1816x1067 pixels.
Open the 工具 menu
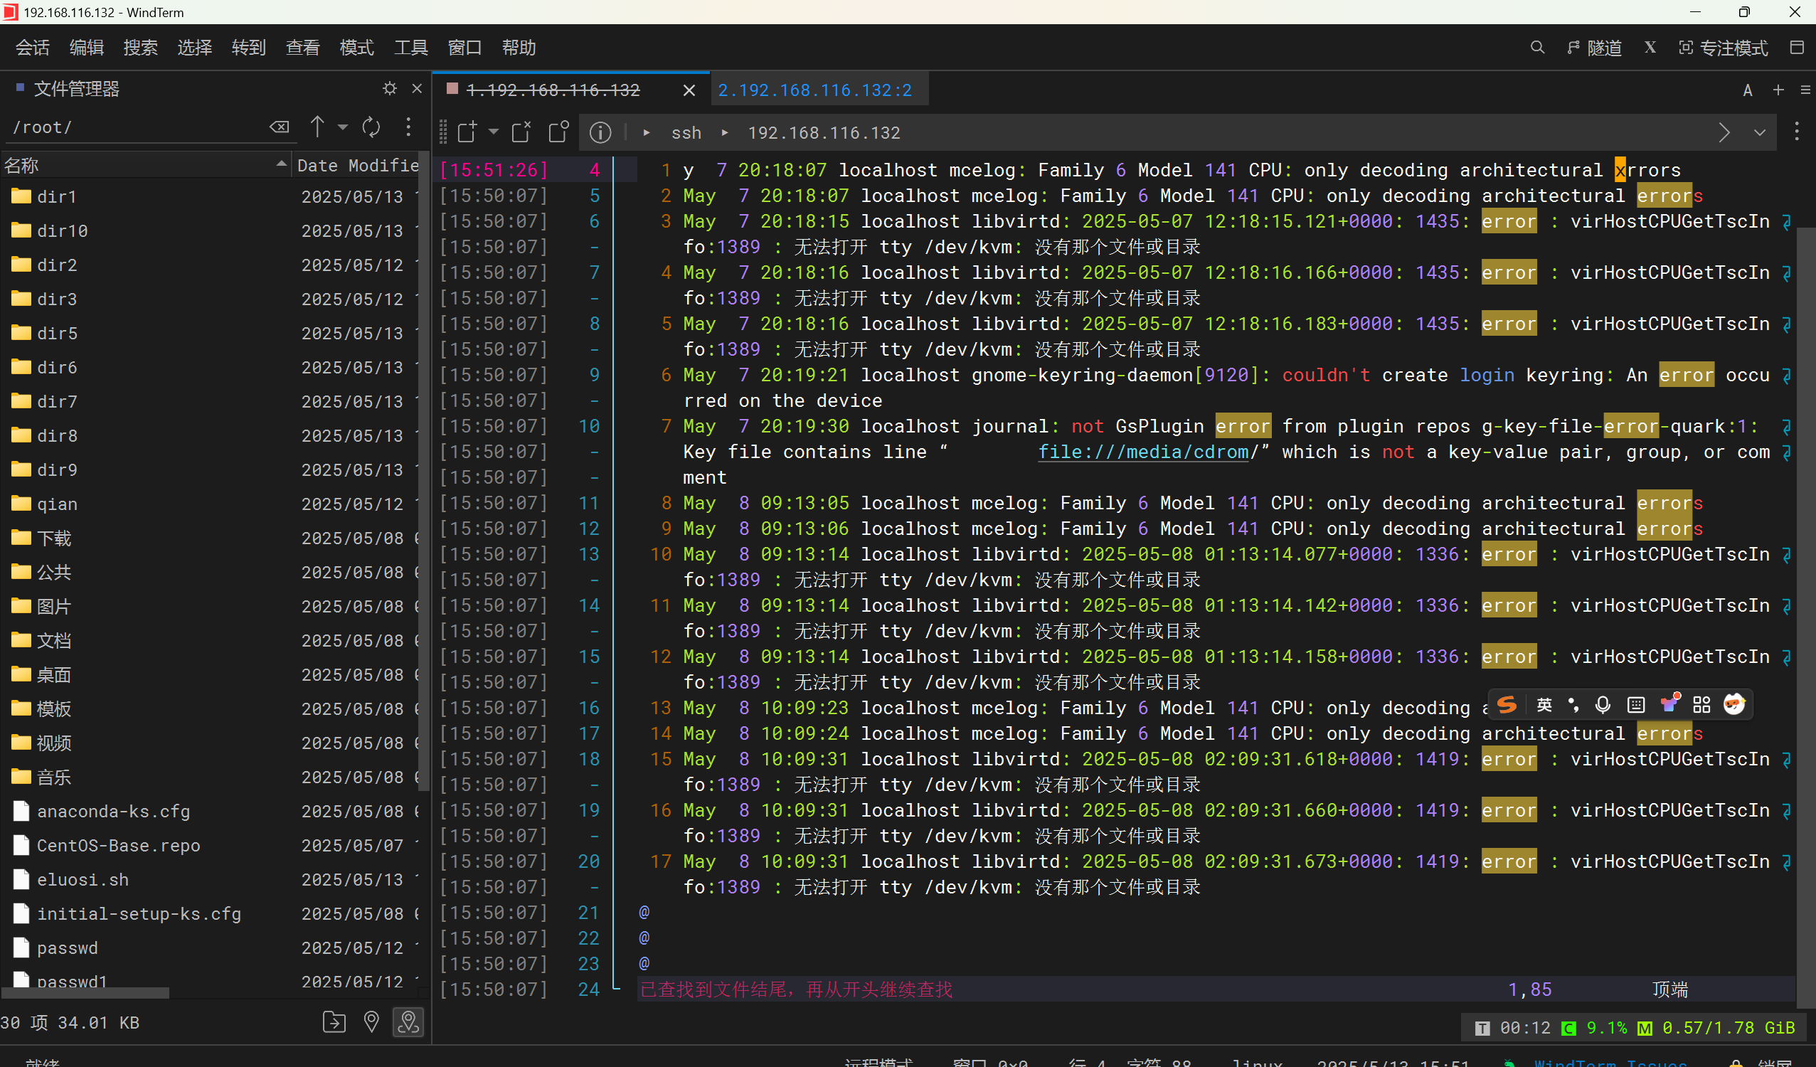pyautogui.click(x=410, y=48)
